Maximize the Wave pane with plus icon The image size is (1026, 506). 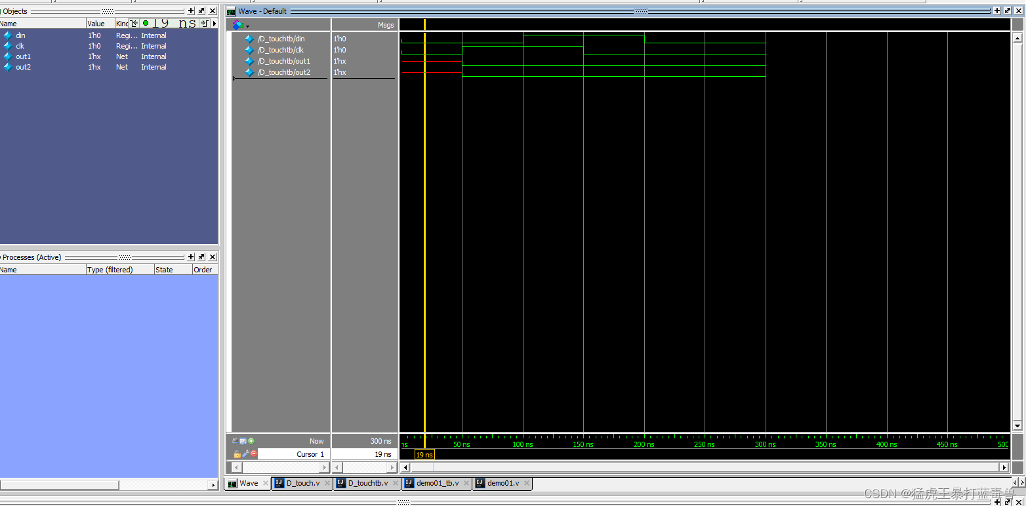click(x=997, y=11)
